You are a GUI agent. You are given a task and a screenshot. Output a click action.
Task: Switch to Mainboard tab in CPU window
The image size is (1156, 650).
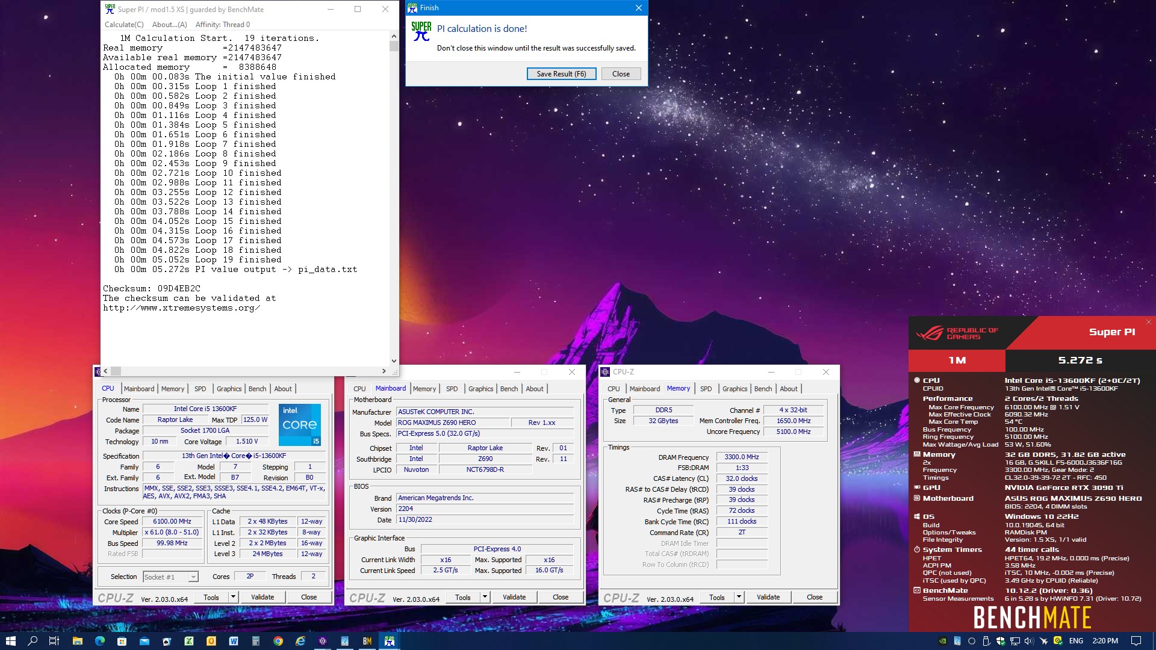click(139, 389)
